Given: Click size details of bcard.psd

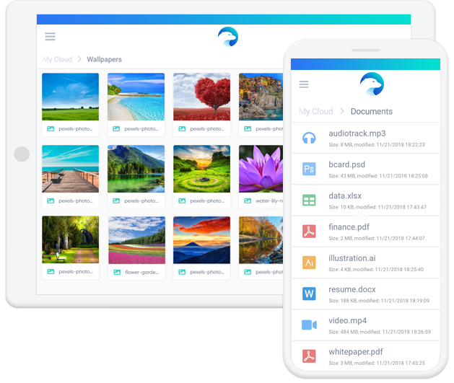Looking at the screenshot, I should (x=378, y=176).
